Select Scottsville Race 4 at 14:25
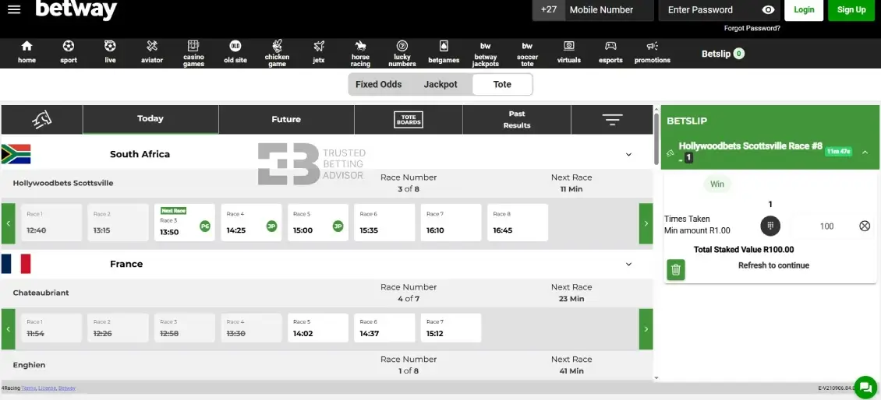 coord(251,223)
